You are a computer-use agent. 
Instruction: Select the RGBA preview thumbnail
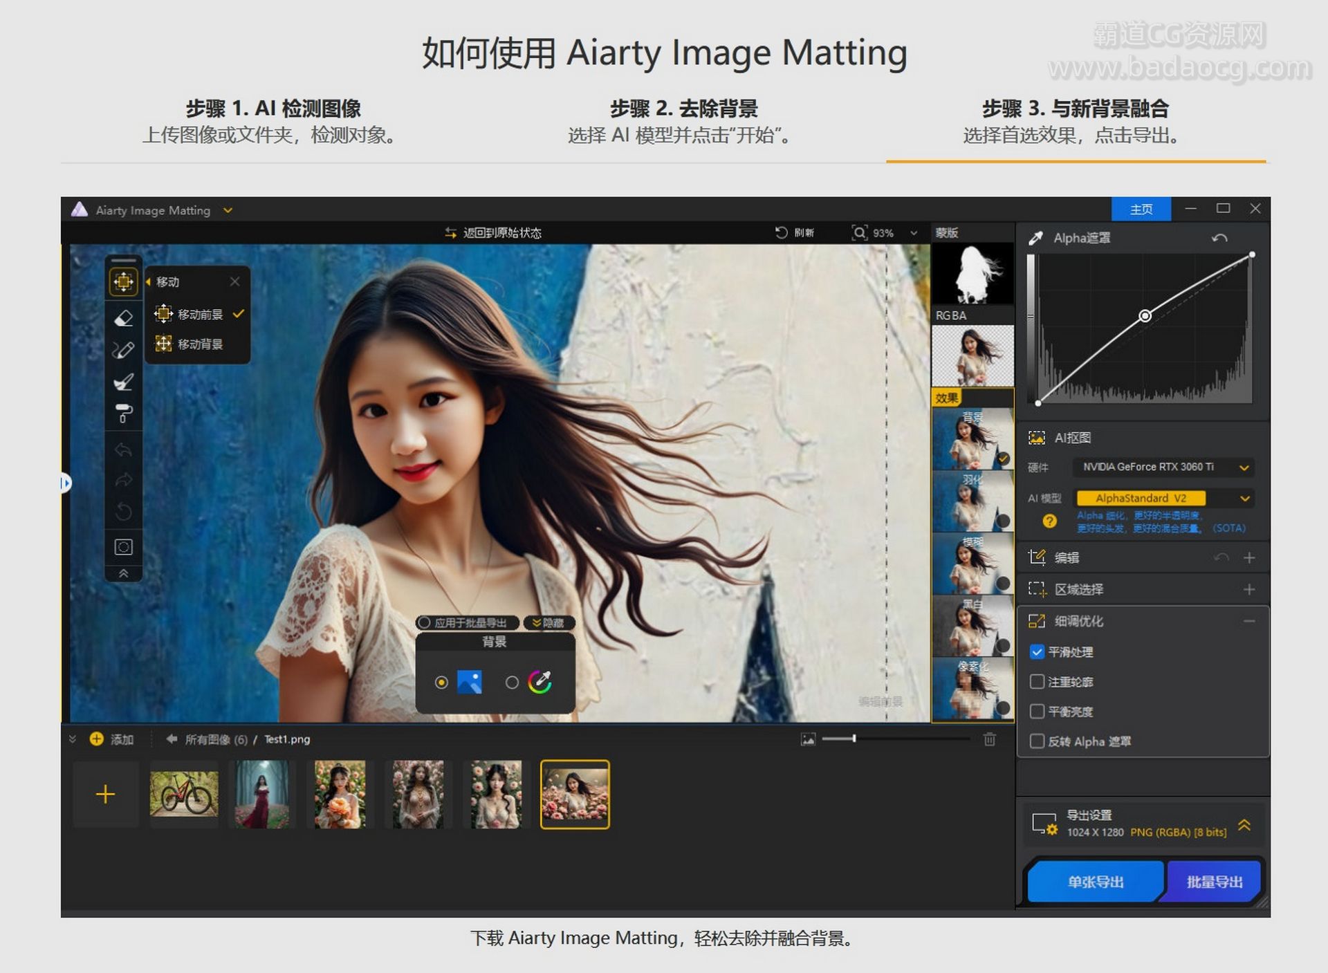972,355
